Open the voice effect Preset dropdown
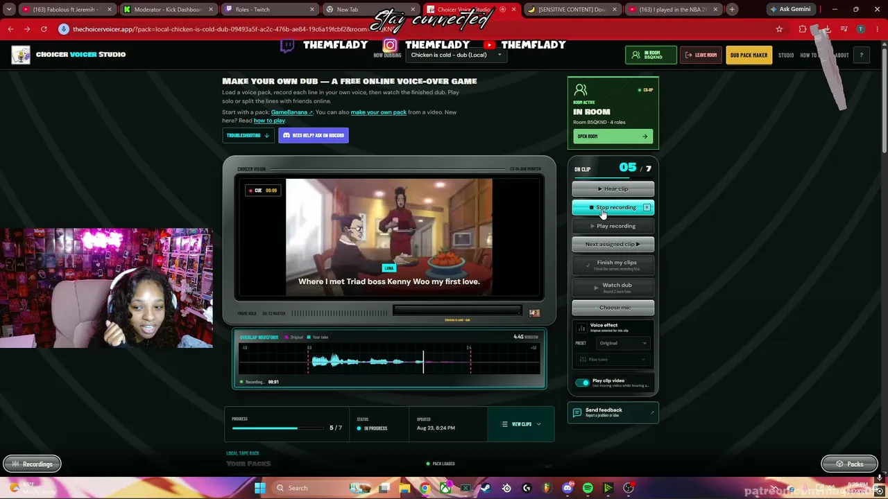The height and width of the screenshot is (499, 888). tap(622, 343)
